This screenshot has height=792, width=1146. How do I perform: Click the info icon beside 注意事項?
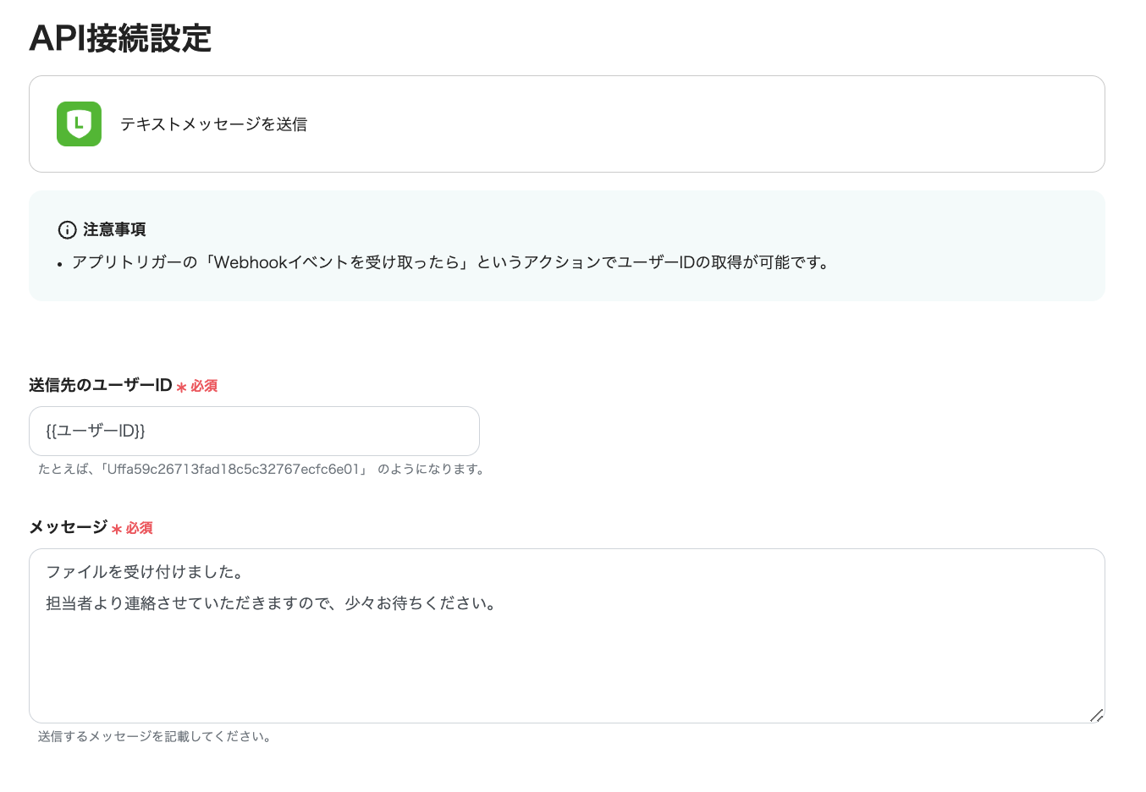(67, 229)
